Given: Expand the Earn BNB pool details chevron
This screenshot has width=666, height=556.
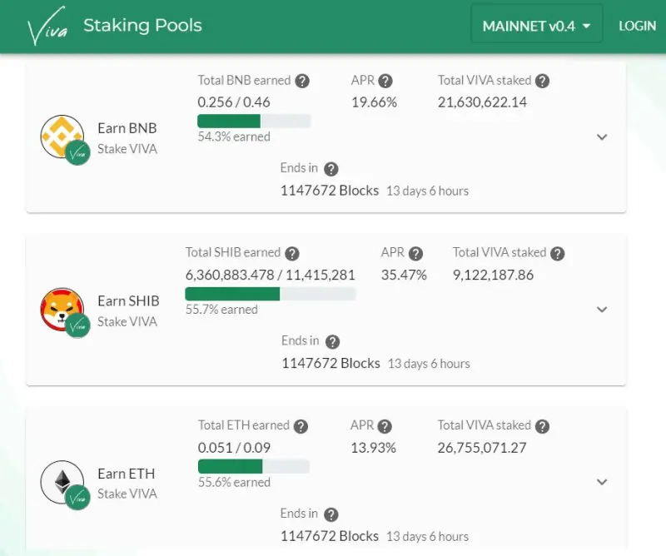Looking at the screenshot, I should [x=602, y=137].
